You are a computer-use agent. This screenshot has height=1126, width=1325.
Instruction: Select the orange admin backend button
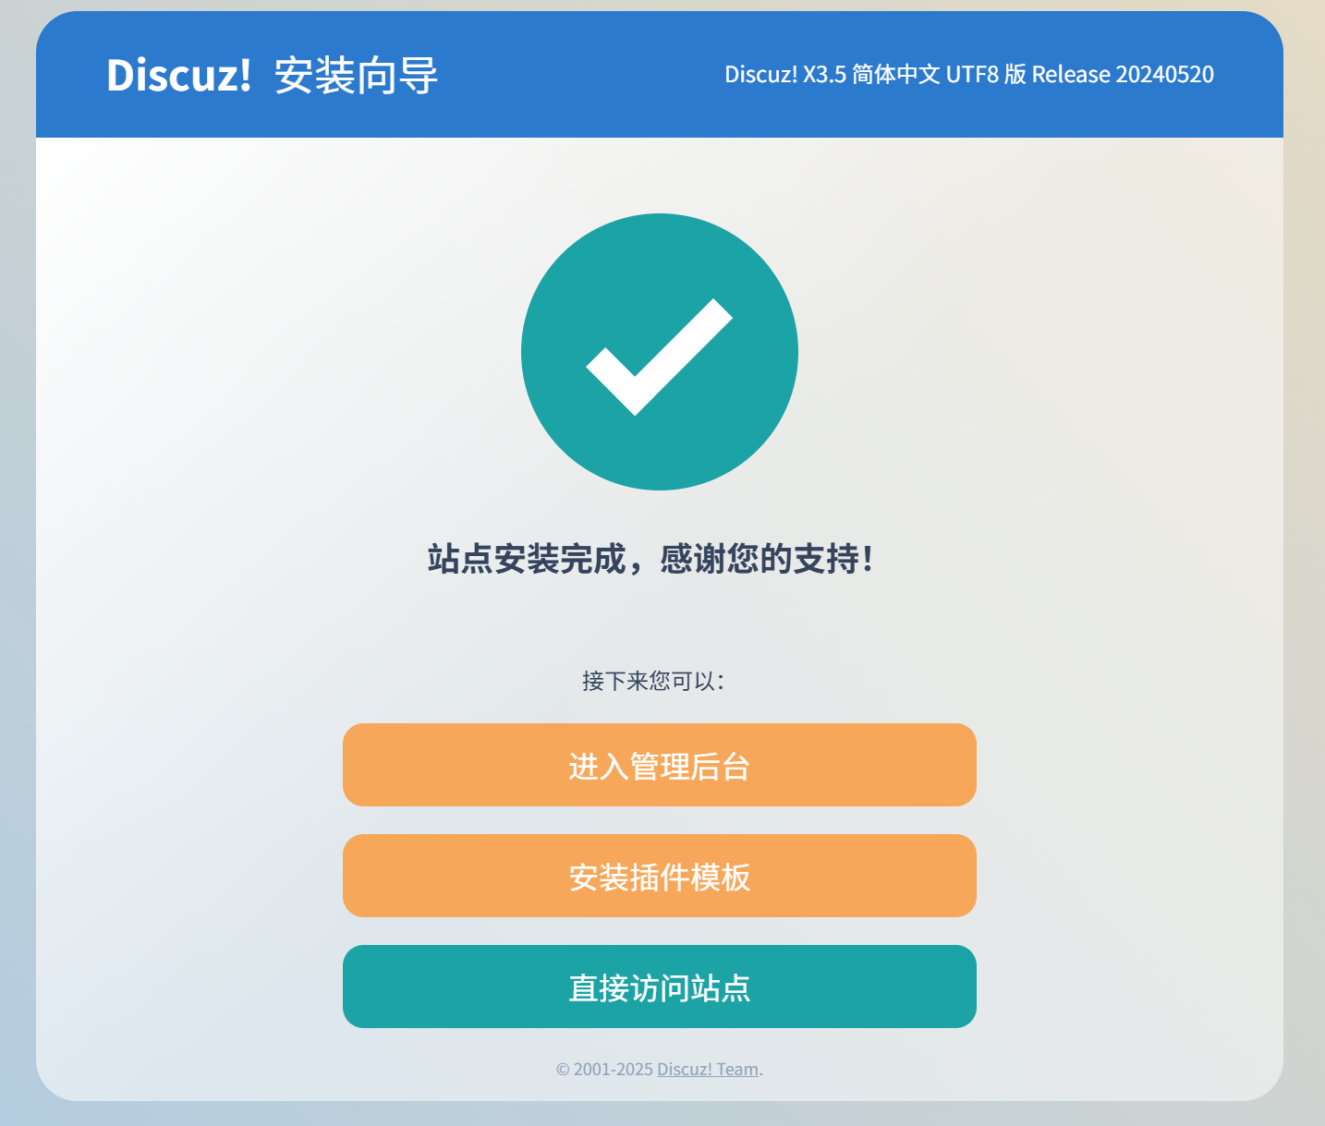pyautogui.click(x=659, y=765)
